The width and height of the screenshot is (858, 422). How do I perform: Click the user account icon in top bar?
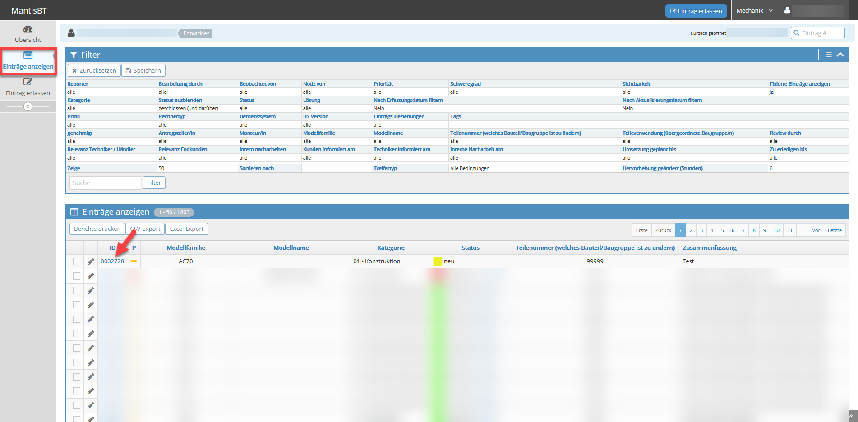(787, 10)
